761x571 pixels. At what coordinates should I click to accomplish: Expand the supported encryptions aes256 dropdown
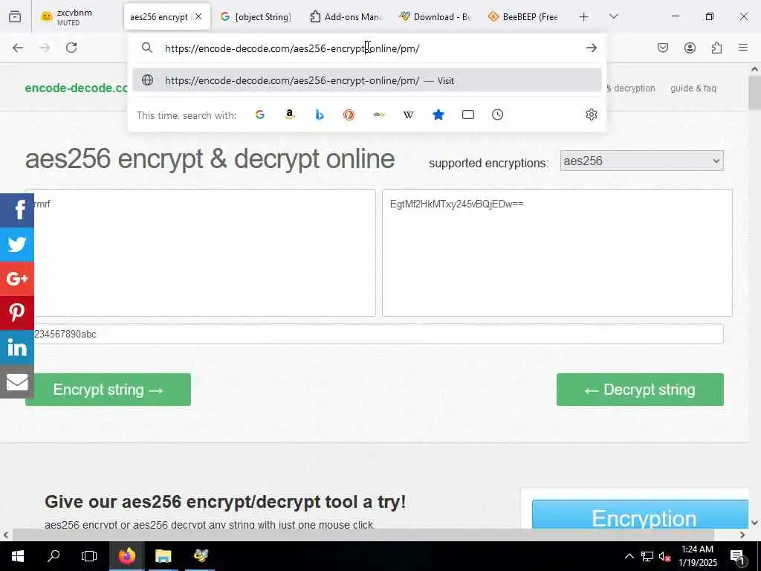641,161
